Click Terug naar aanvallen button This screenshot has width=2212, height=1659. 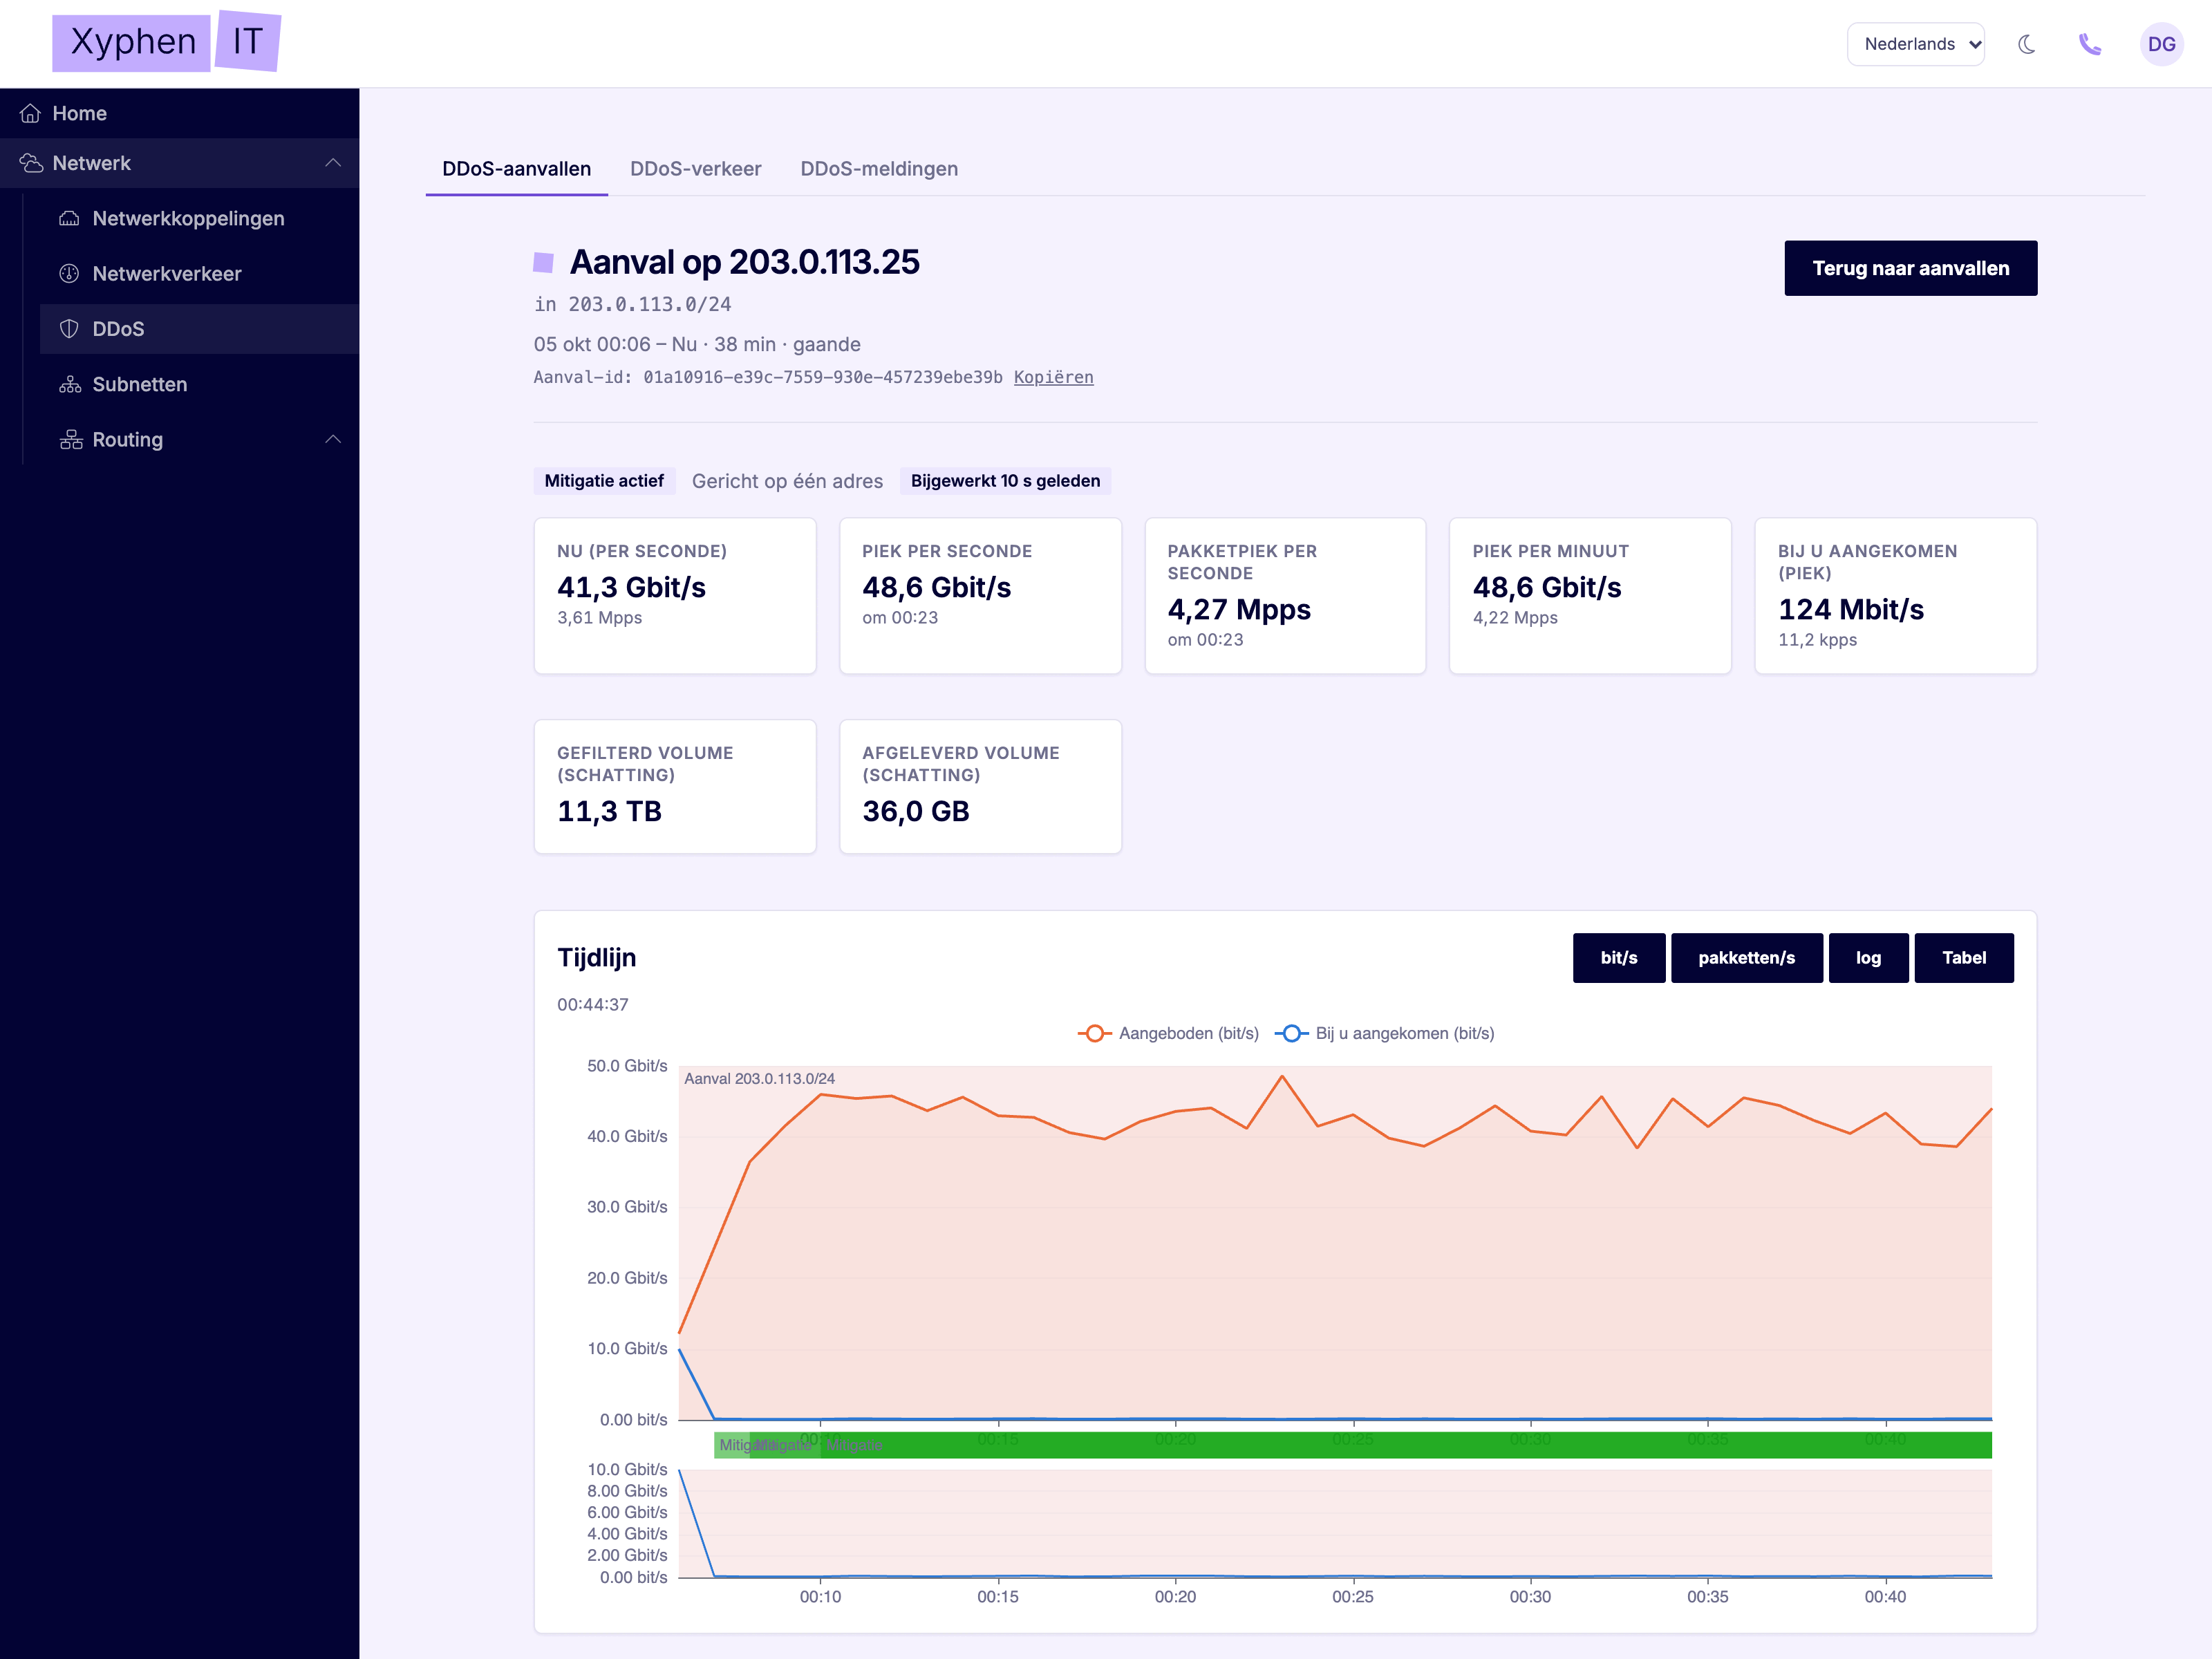(1910, 268)
